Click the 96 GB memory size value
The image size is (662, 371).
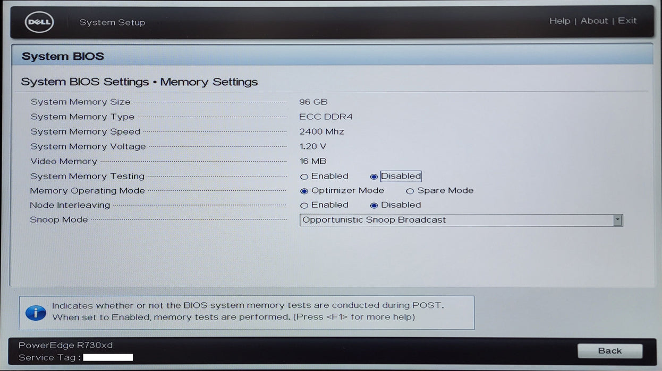pos(313,102)
